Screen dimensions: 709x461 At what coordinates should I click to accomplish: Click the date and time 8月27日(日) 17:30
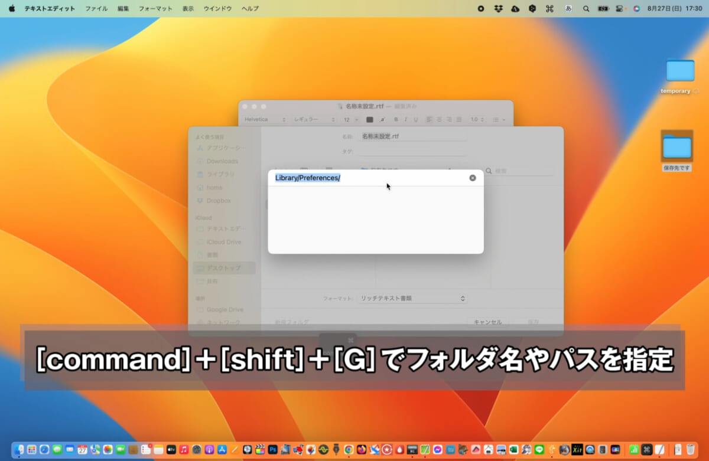(x=674, y=9)
